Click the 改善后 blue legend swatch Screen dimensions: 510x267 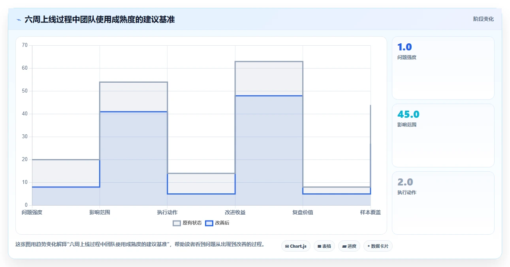point(209,223)
